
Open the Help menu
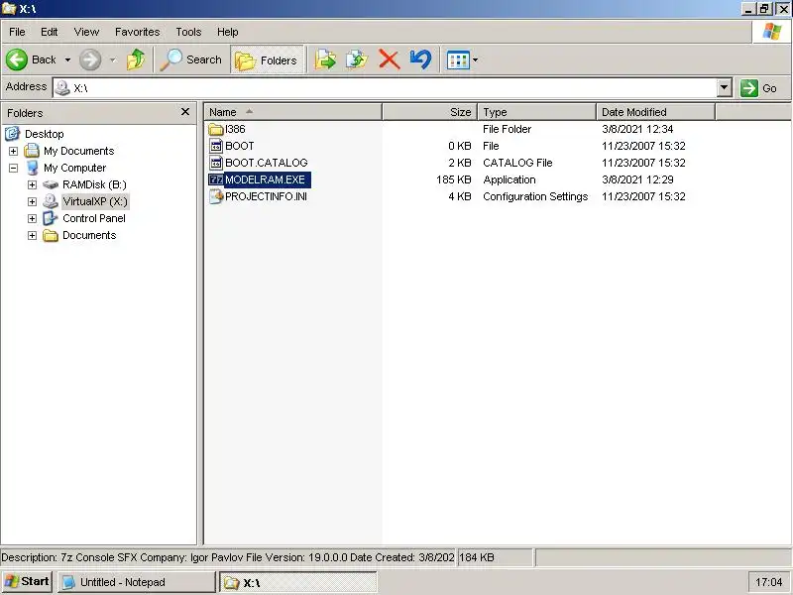pyautogui.click(x=228, y=32)
